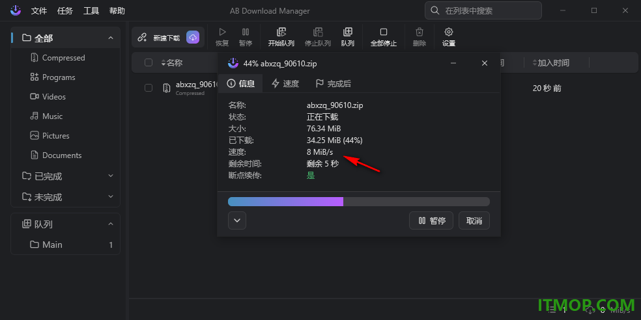
Task: Click the 8 MiB/s speed value
Action: coord(320,152)
